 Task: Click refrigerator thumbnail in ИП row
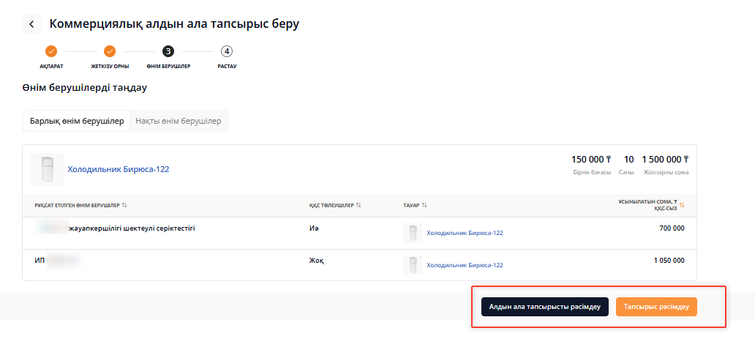point(413,264)
